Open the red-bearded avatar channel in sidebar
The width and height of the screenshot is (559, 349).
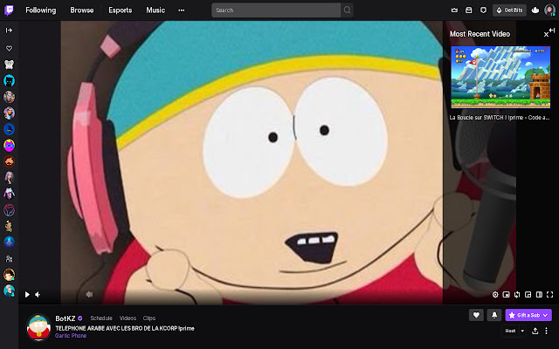pyautogui.click(x=9, y=161)
